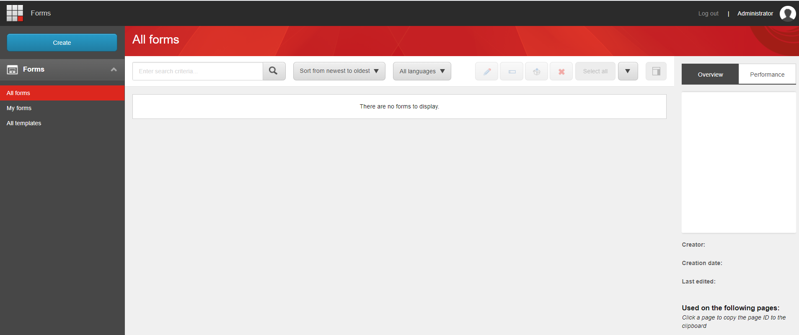
Task: Select My forms in sidebar
Action: coord(62,108)
